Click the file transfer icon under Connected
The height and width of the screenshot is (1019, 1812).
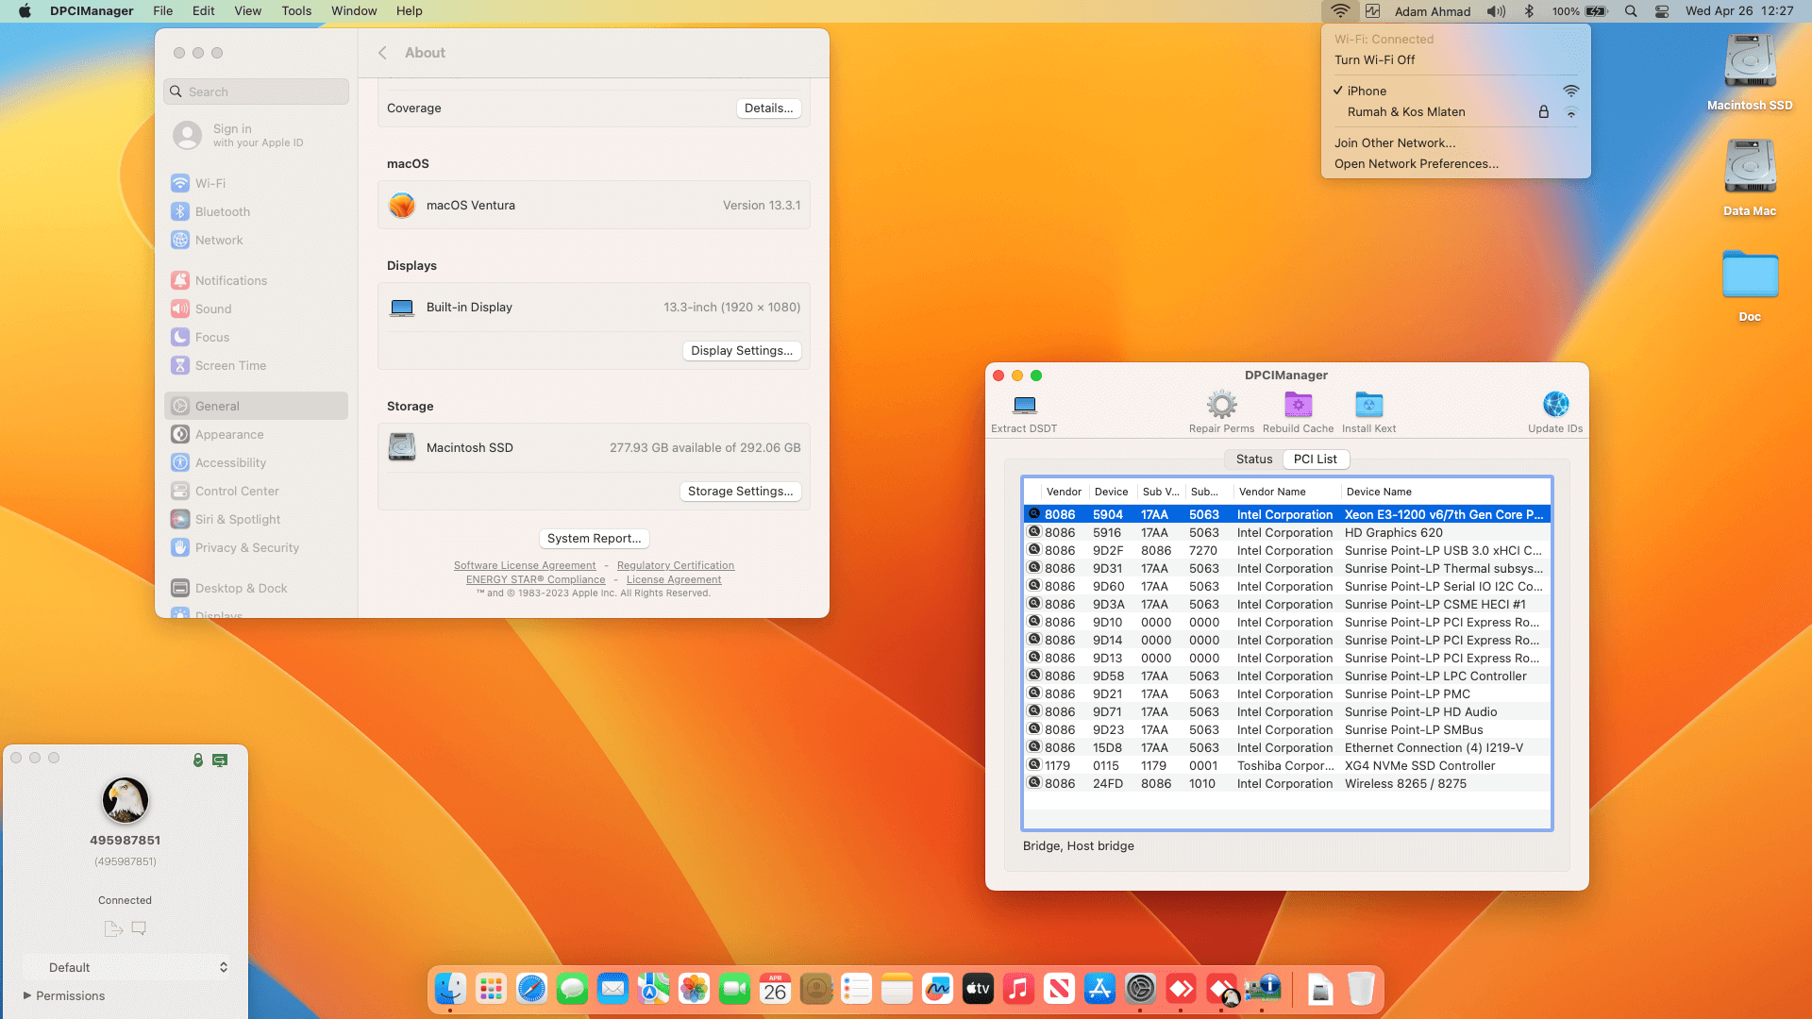tap(113, 928)
